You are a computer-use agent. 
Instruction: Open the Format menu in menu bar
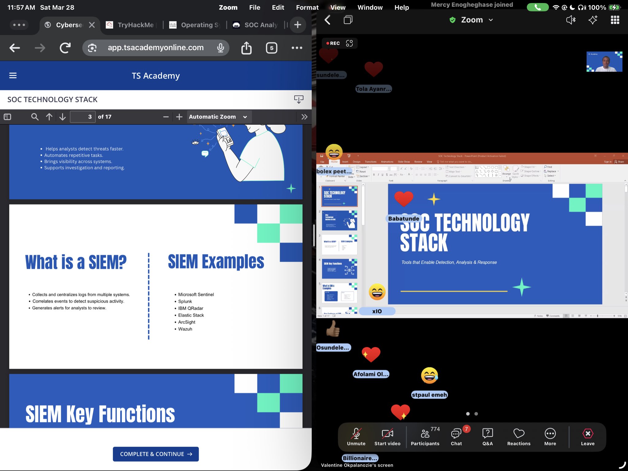click(x=307, y=7)
